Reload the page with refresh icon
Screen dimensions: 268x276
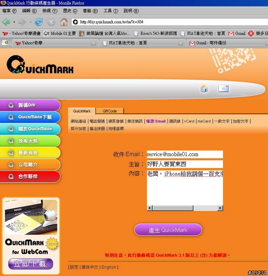click(39, 22)
